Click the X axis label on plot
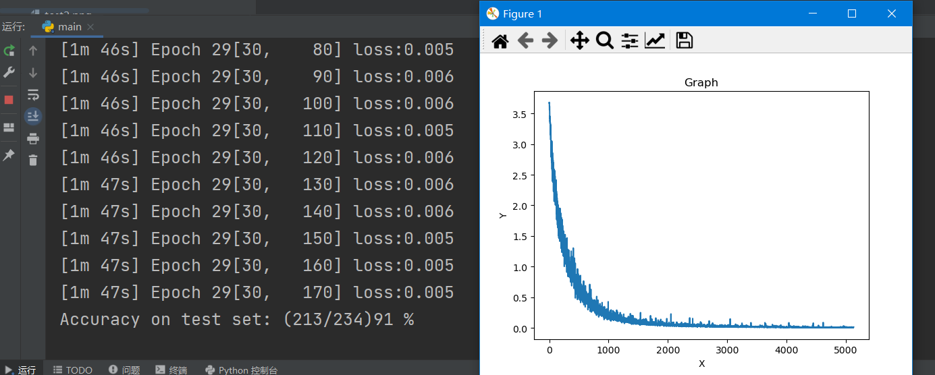This screenshot has height=375, width=935. (701, 364)
